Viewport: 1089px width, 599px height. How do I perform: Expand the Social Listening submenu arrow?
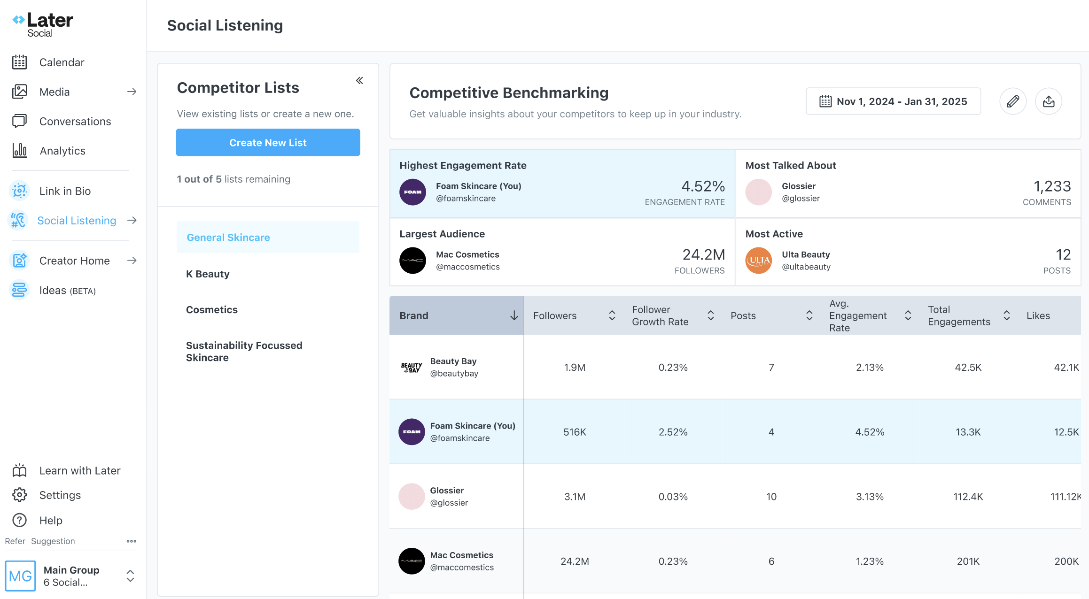pos(132,220)
